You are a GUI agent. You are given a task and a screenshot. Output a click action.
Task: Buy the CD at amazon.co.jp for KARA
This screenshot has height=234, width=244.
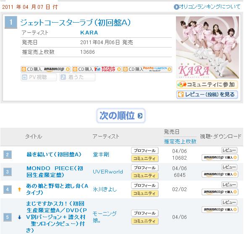45,69
